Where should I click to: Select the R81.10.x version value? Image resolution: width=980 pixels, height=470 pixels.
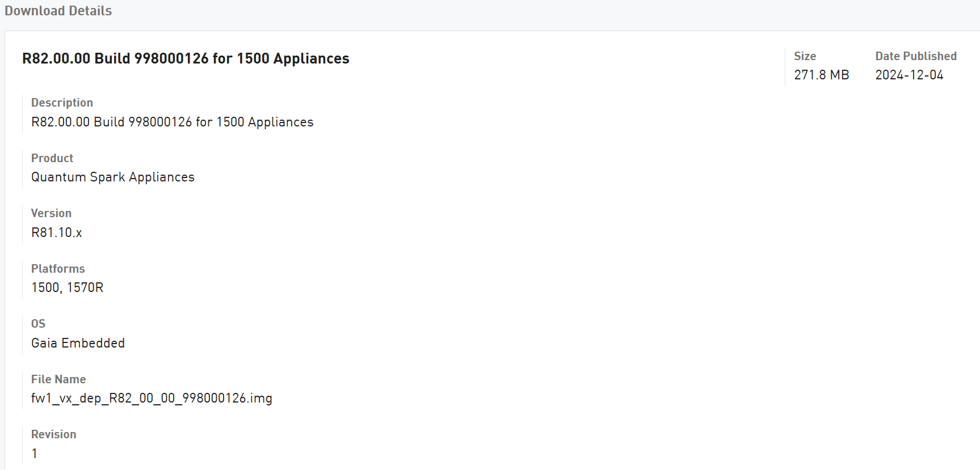pyautogui.click(x=56, y=232)
